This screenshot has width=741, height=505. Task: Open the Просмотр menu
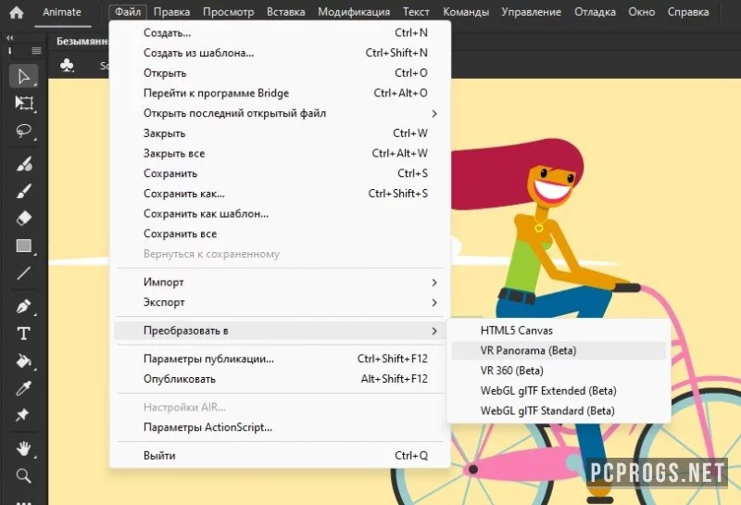coord(228,12)
